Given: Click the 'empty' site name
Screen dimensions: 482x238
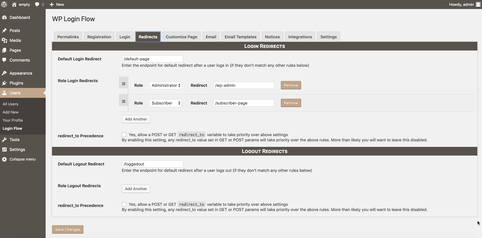Looking at the screenshot, I should (24, 5).
